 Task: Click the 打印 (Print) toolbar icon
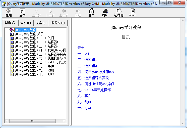(x=105, y=13)
